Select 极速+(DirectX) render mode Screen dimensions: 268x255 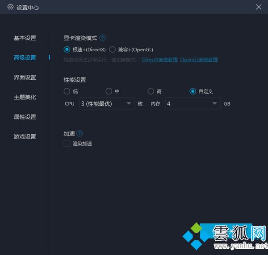coord(67,49)
